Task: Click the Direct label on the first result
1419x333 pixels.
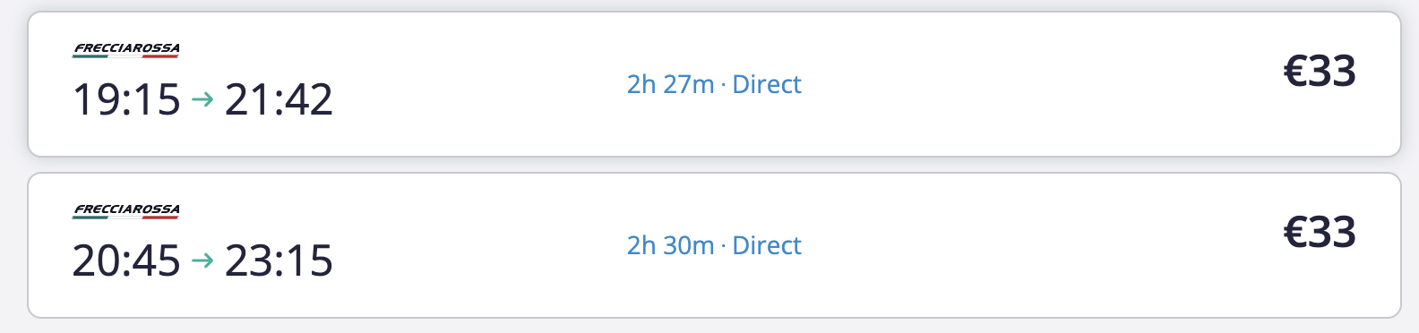Action: [x=767, y=84]
